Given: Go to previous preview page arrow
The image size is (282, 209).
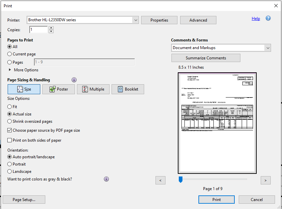Looking at the screenshot, I should (160, 180).
